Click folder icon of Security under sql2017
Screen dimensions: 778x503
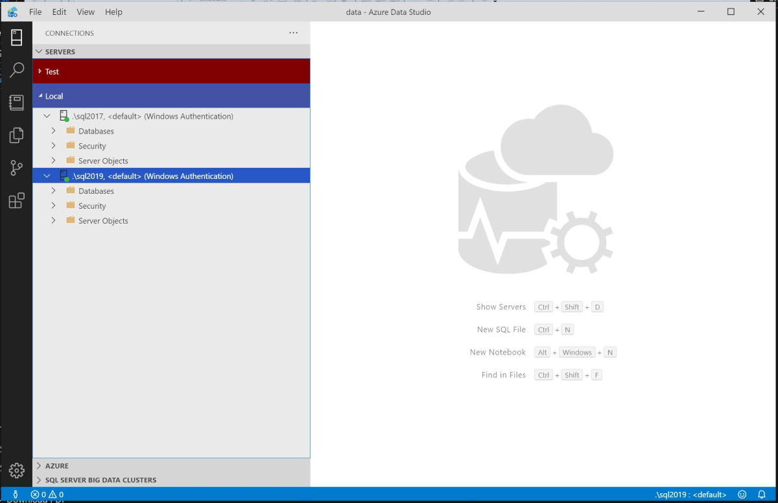click(x=71, y=146)
